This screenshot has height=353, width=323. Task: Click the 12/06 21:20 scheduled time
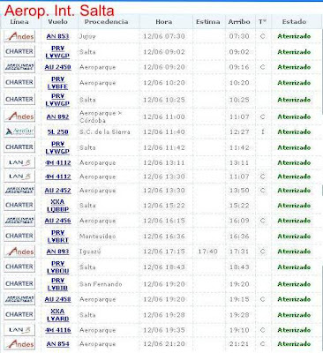(x=164, y=344)
